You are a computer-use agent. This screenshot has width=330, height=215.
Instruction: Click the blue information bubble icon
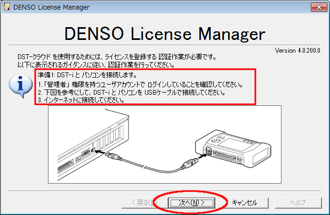20,86
